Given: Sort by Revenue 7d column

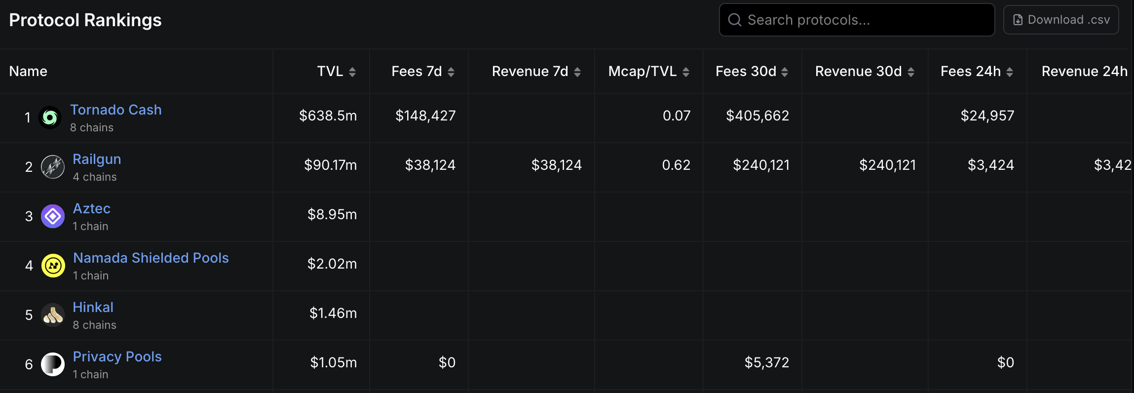Looking at the screenshot, I should pos(577,72).
